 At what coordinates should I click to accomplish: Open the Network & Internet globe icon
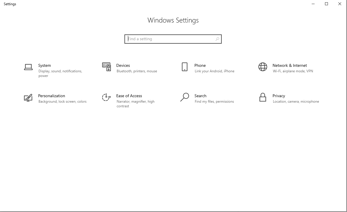point(263,67)
